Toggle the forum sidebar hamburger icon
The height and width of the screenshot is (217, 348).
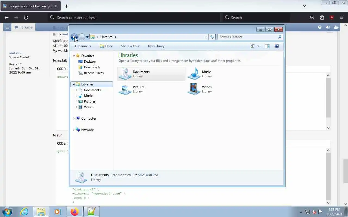7,27
